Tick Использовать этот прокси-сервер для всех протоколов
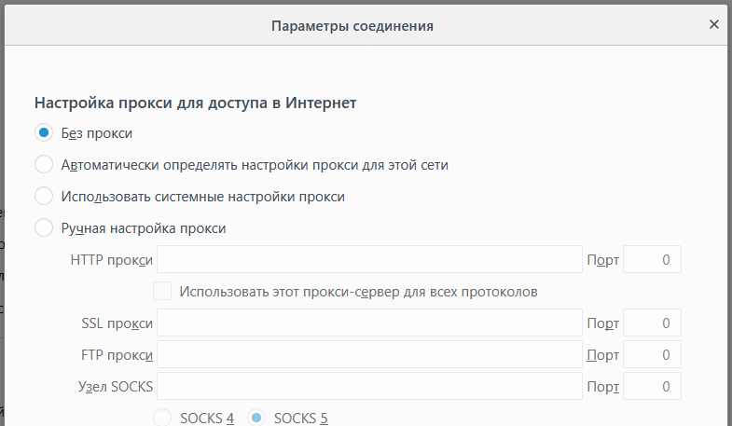732x426 pixels. [x=162, y=291]
